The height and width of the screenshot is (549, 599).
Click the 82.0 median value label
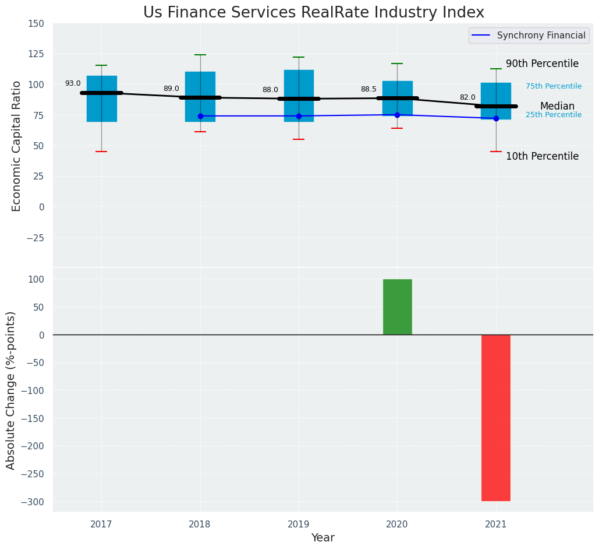click(467, 98)
